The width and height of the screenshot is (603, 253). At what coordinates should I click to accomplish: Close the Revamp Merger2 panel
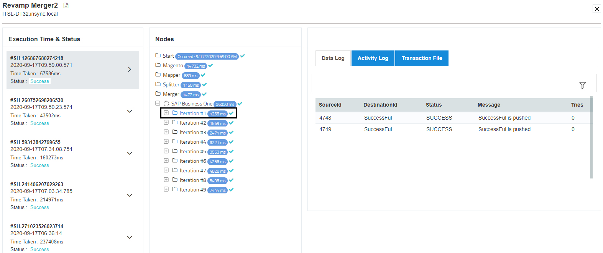click(x=596, y=9)
